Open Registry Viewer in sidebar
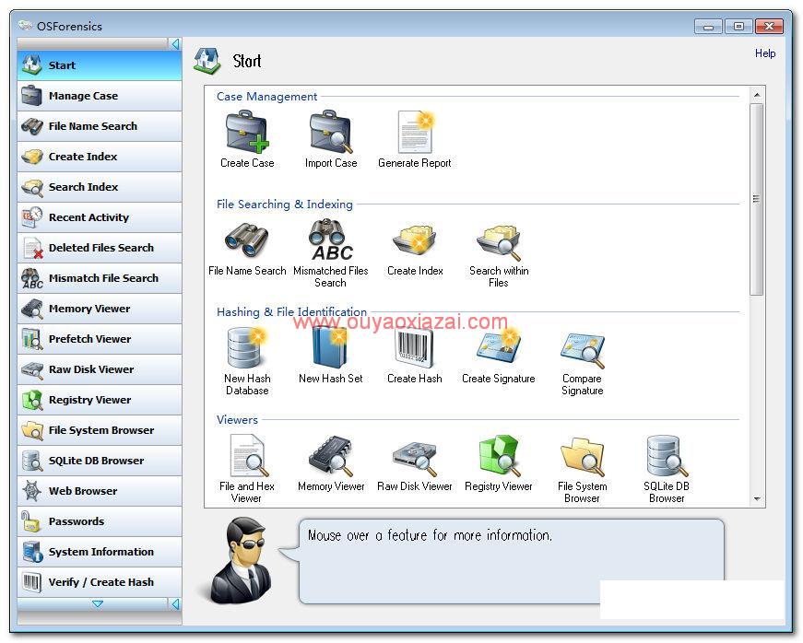The height and width of the screenshot is (643, 803). [x=100, y=400]
